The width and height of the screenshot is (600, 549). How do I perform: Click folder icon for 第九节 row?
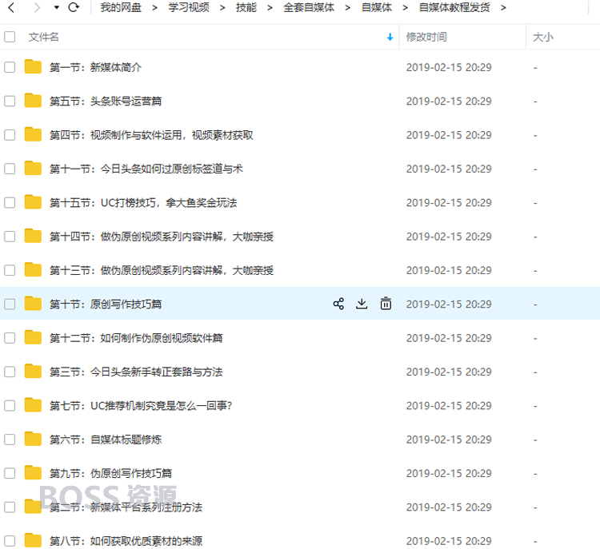pyautogui.click(x=33, y=472)
